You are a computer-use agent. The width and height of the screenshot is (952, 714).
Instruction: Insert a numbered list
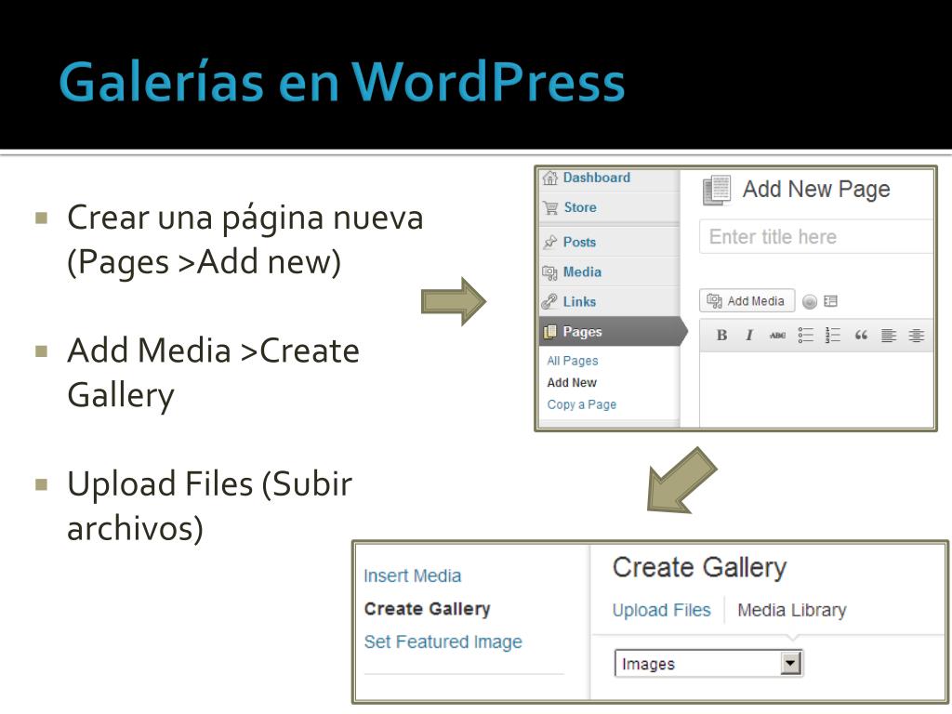(833, 335)
